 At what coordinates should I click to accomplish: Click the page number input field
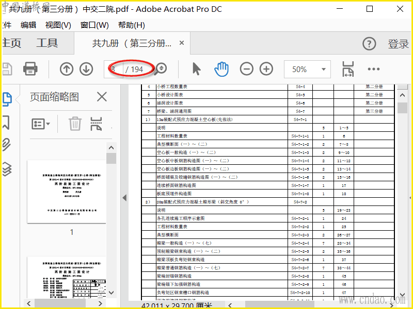tap(113, 69)
